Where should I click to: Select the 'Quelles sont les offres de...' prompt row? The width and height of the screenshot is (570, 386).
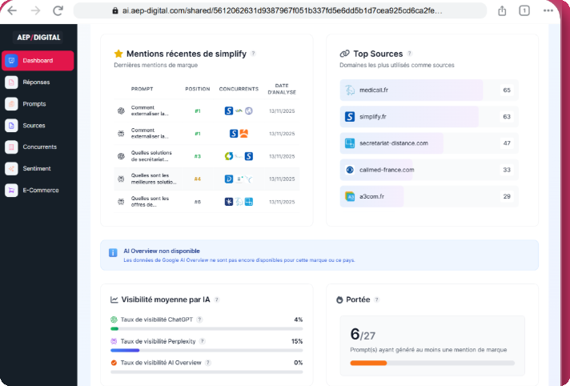coord(207,202)
